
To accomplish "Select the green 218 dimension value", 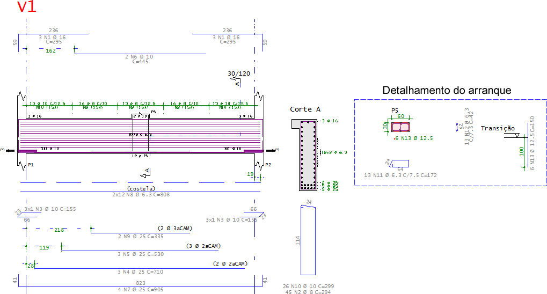I will click(59, 230).
